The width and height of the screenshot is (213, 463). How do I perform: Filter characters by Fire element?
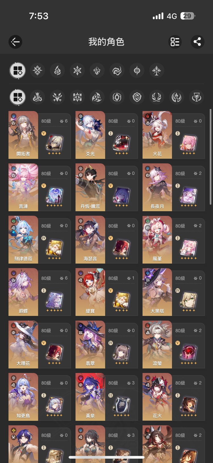tap(57, 71)
